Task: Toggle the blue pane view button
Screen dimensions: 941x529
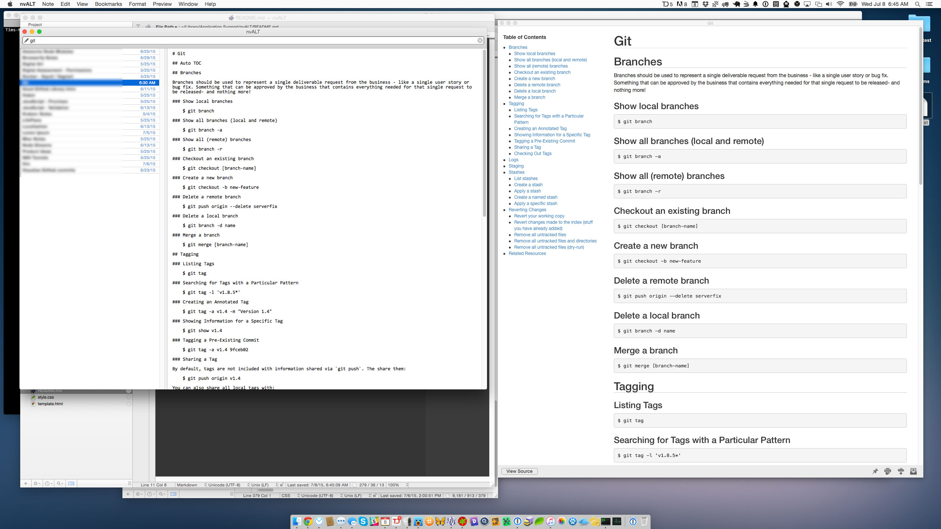Action: click(x=71, y=483)
